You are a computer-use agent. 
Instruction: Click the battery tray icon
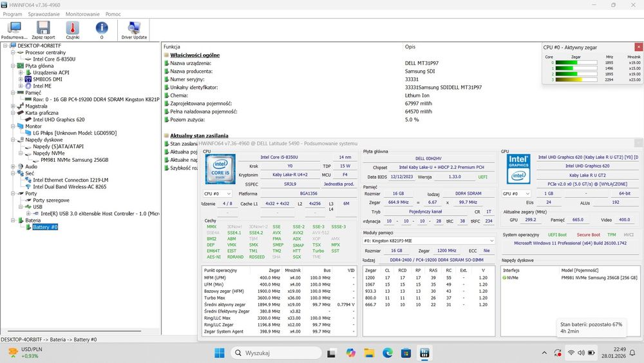click(x=591, y=353)
